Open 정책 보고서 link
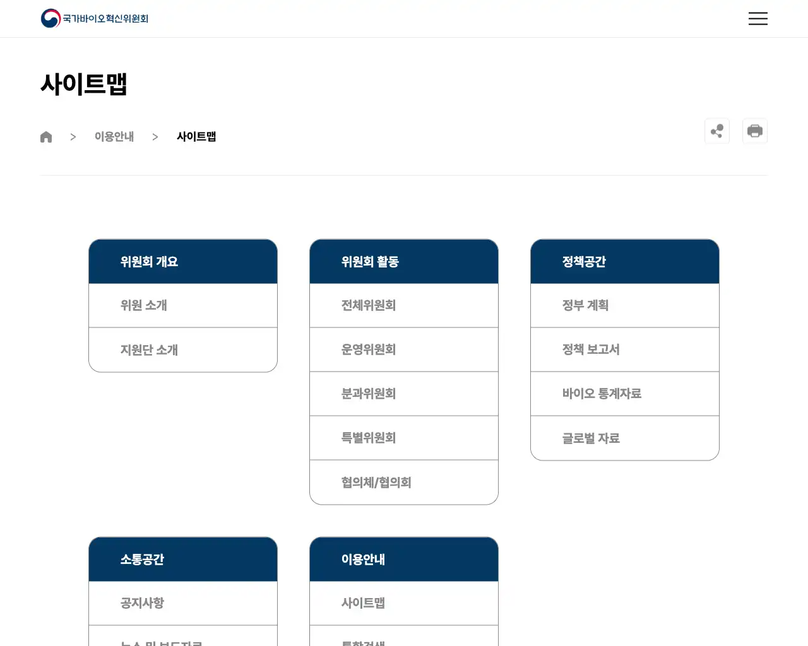The image size is (808, 646). (625, 349)
